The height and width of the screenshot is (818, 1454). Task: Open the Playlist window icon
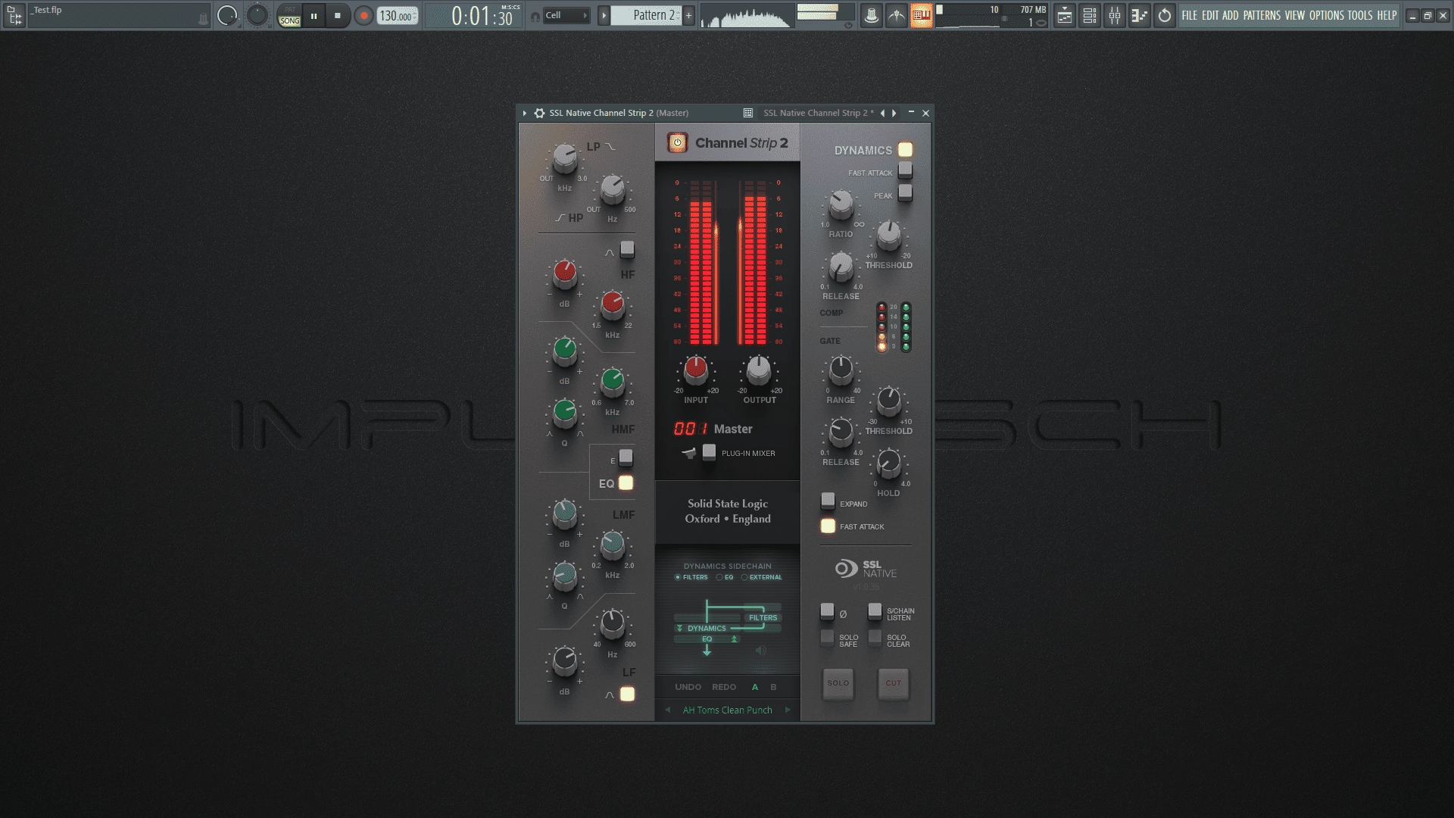pyautogui.click(x=1065, y=15)
